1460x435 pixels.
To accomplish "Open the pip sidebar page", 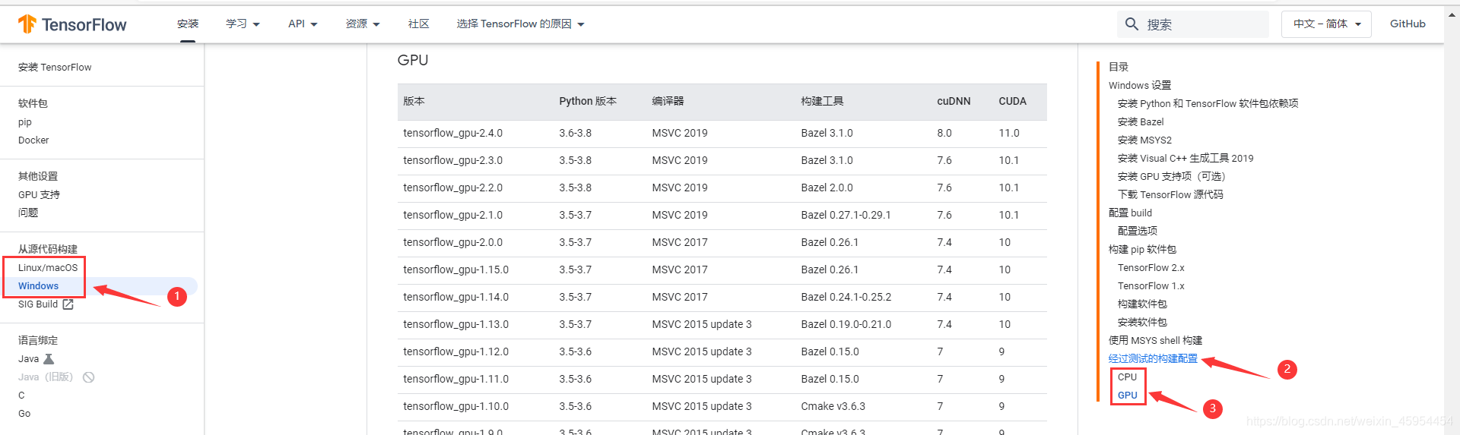I will coord(25,122).
